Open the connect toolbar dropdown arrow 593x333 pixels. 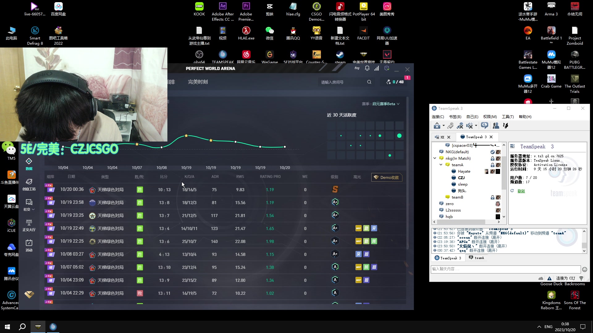coord(444,126)
